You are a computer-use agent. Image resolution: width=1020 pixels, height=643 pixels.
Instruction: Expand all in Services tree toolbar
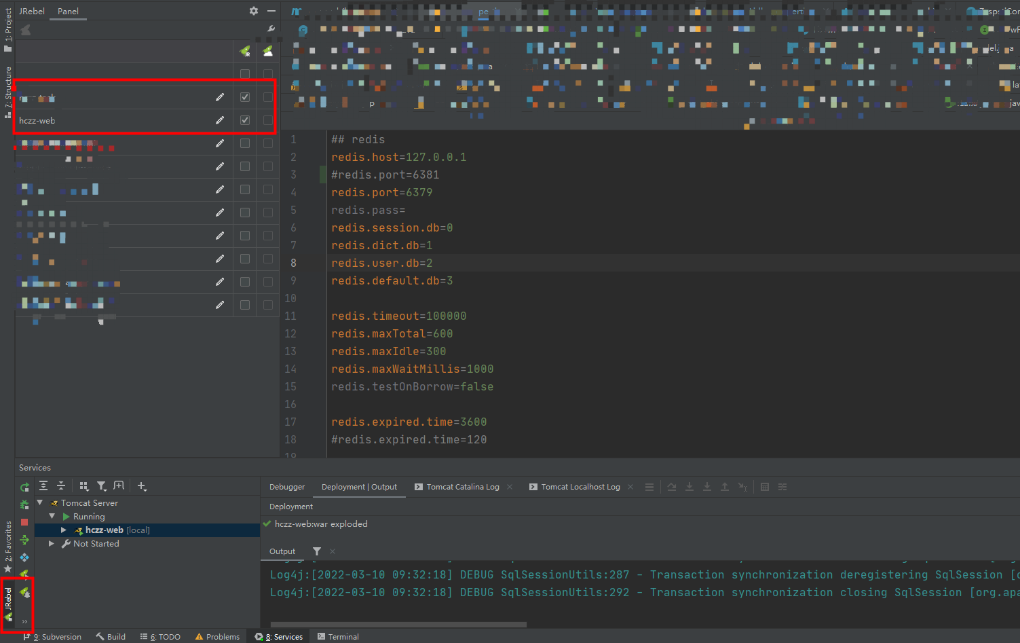[43, 485]
